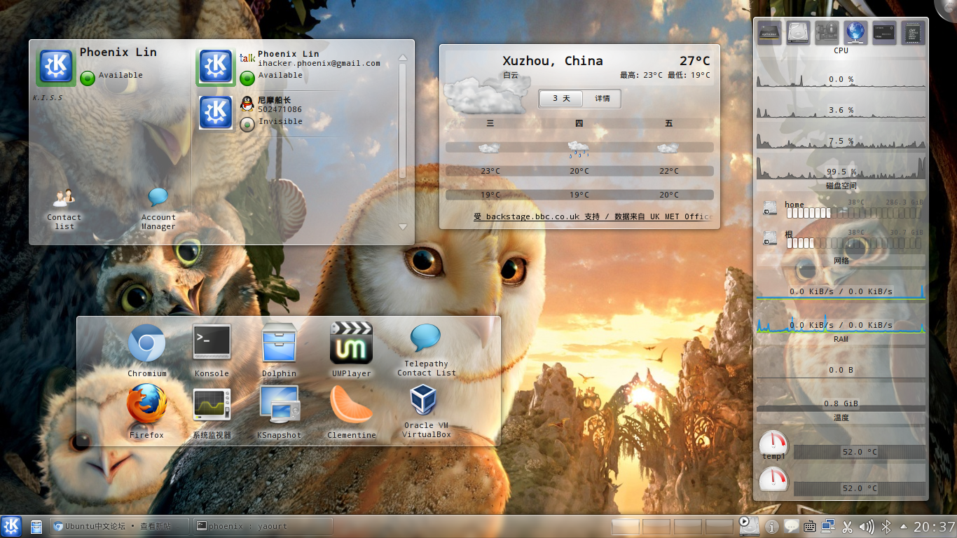
Task: Open notifications info icon in tray
Action: pos(771,526)
